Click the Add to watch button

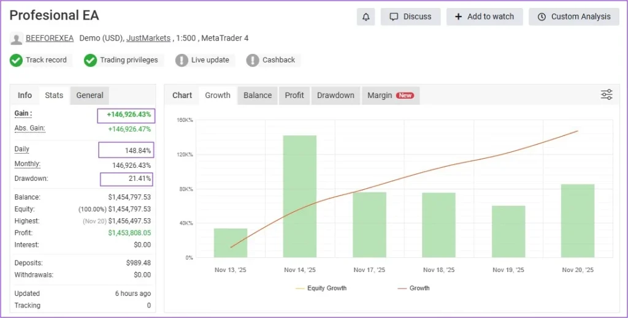[x=484, y=17]
